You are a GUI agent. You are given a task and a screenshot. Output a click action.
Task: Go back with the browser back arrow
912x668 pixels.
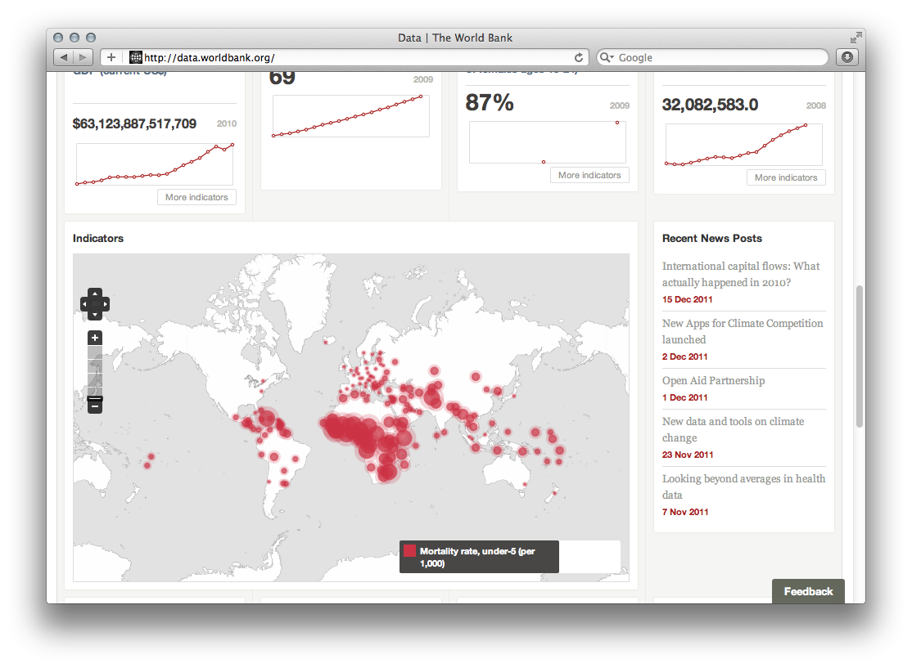64,57
